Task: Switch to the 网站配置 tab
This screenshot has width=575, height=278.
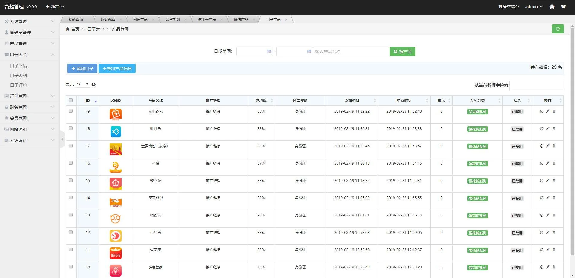Action: point(108,20)
